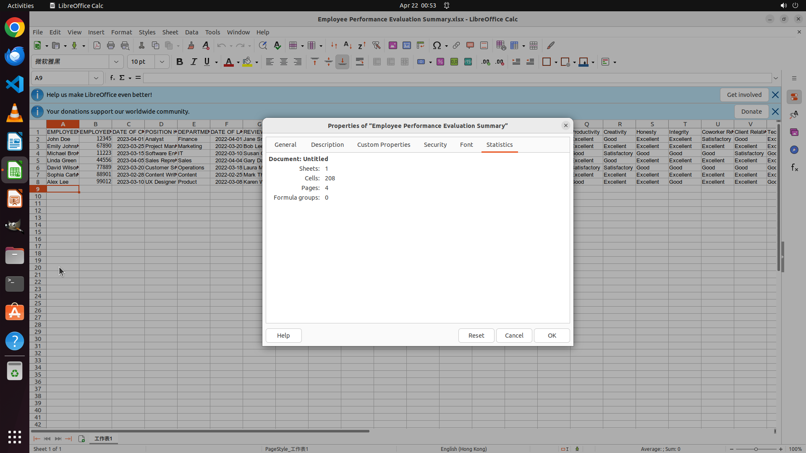Open the sidebar Navigator icon

(x=794, y=150)
